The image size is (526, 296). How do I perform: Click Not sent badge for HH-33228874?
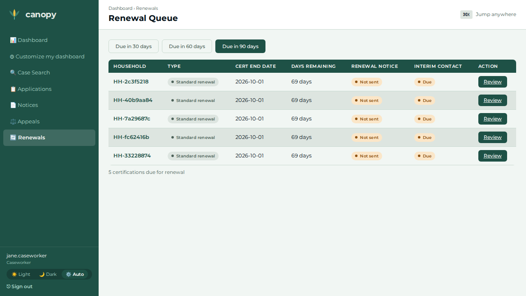pos(367,156)
